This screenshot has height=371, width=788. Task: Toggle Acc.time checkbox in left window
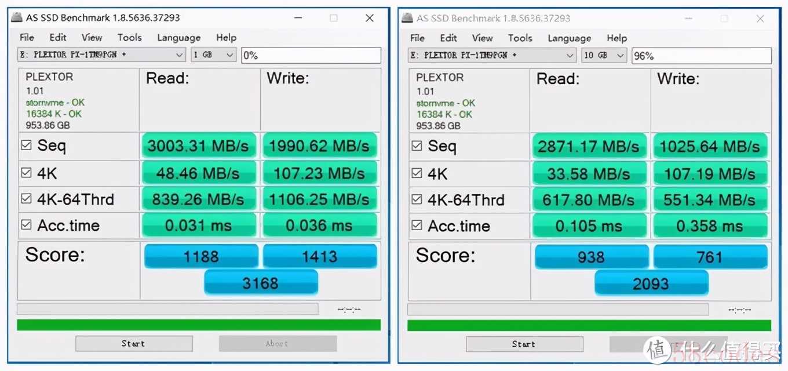(x=26, y=225)
